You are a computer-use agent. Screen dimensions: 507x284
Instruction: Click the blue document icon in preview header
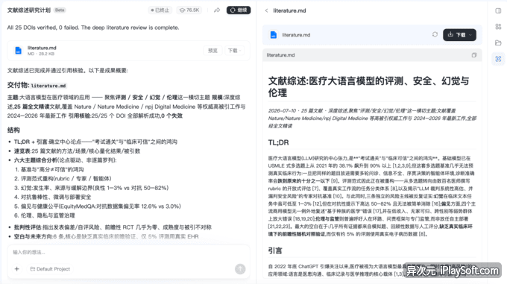point(274,35)
